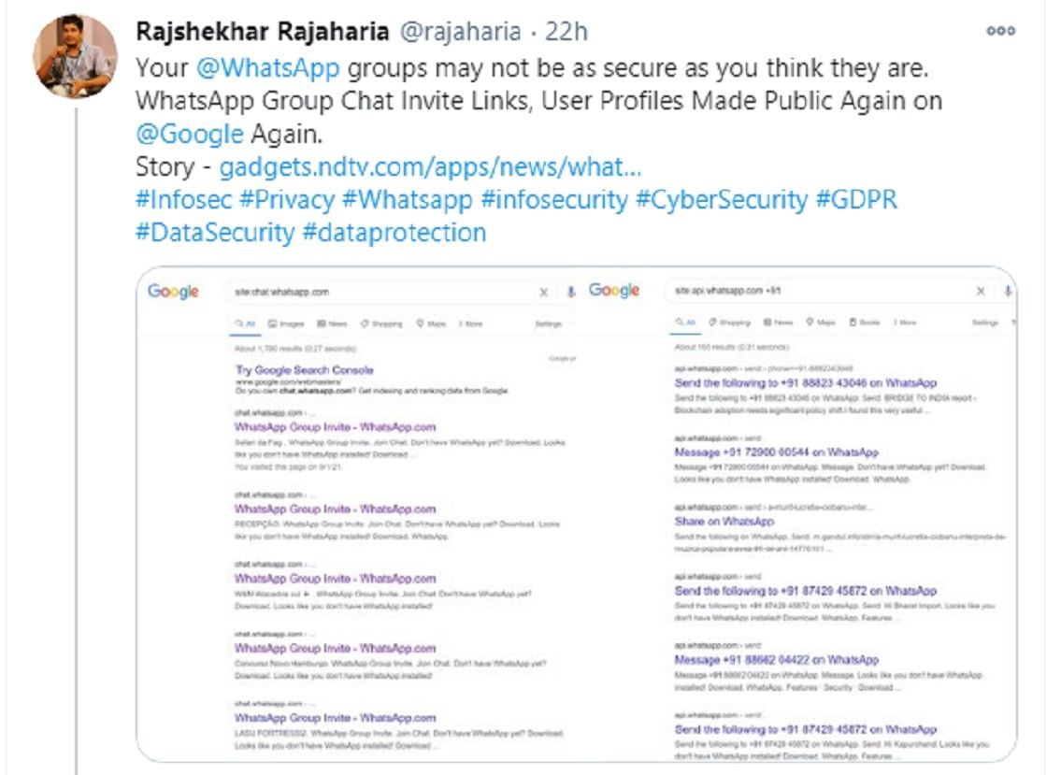Click the #Infosec hashtag

click(183, 199)
